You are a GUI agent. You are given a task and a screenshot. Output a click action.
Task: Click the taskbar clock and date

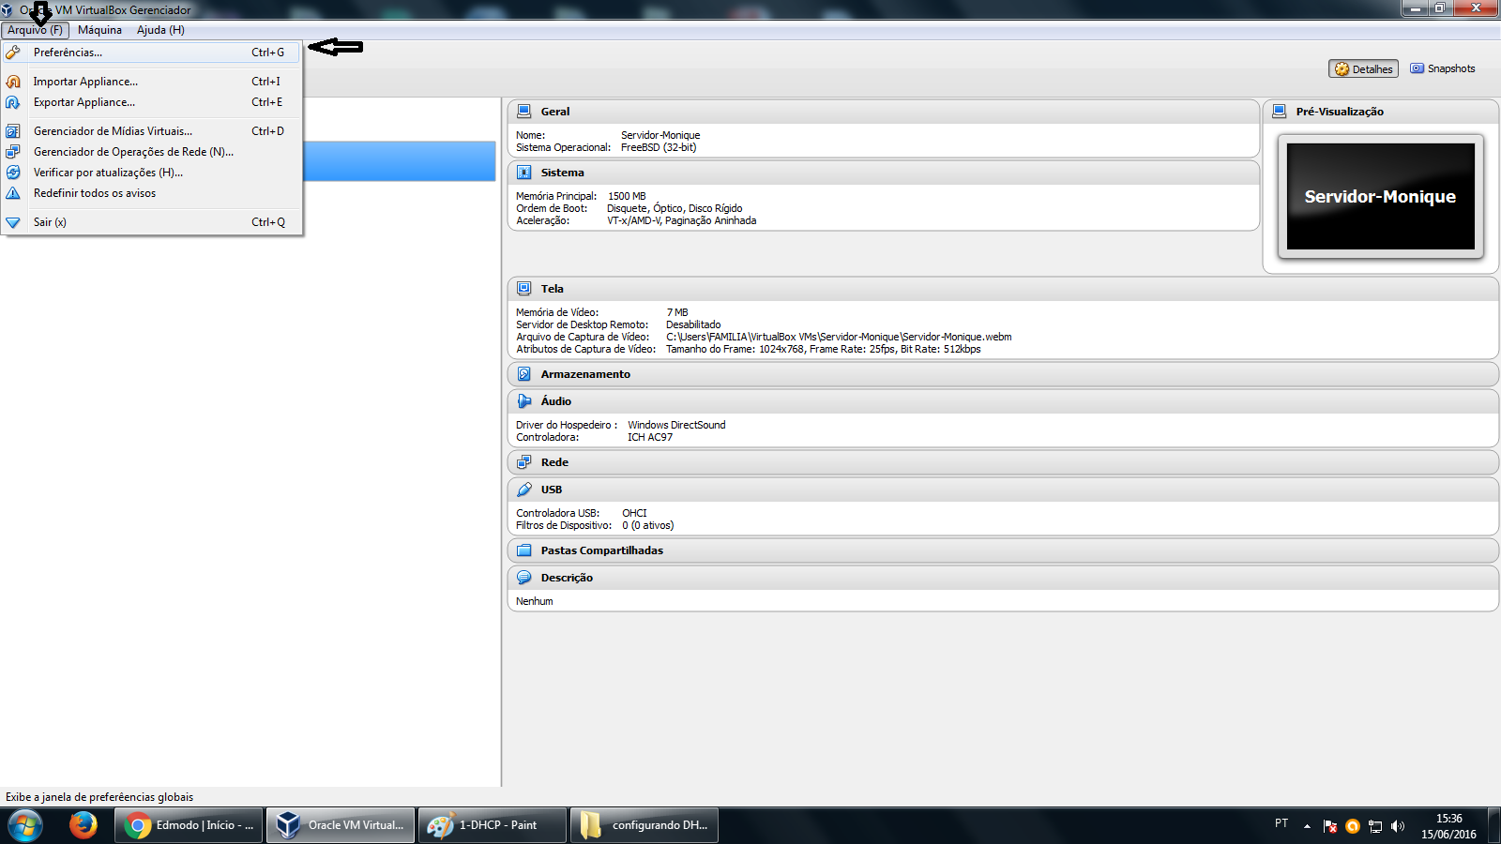(1448, 826)
